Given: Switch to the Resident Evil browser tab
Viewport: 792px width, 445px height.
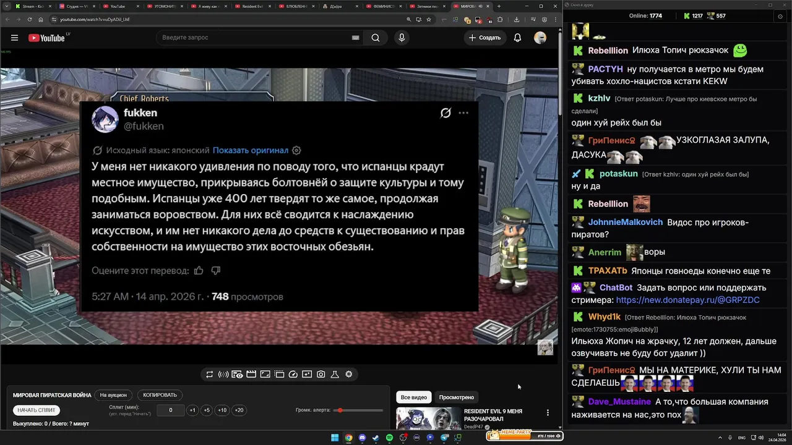Looking at the screenshot, I should point(254,6).
